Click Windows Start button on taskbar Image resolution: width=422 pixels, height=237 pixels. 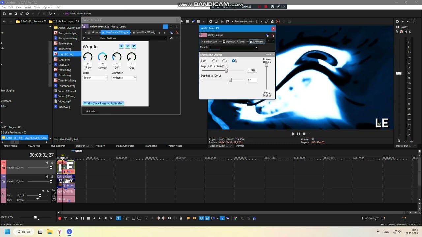7,232
